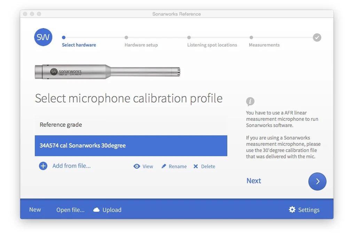354x236 pixels.
Task: Click the info icon above the help text
Action: pos(250,101)
